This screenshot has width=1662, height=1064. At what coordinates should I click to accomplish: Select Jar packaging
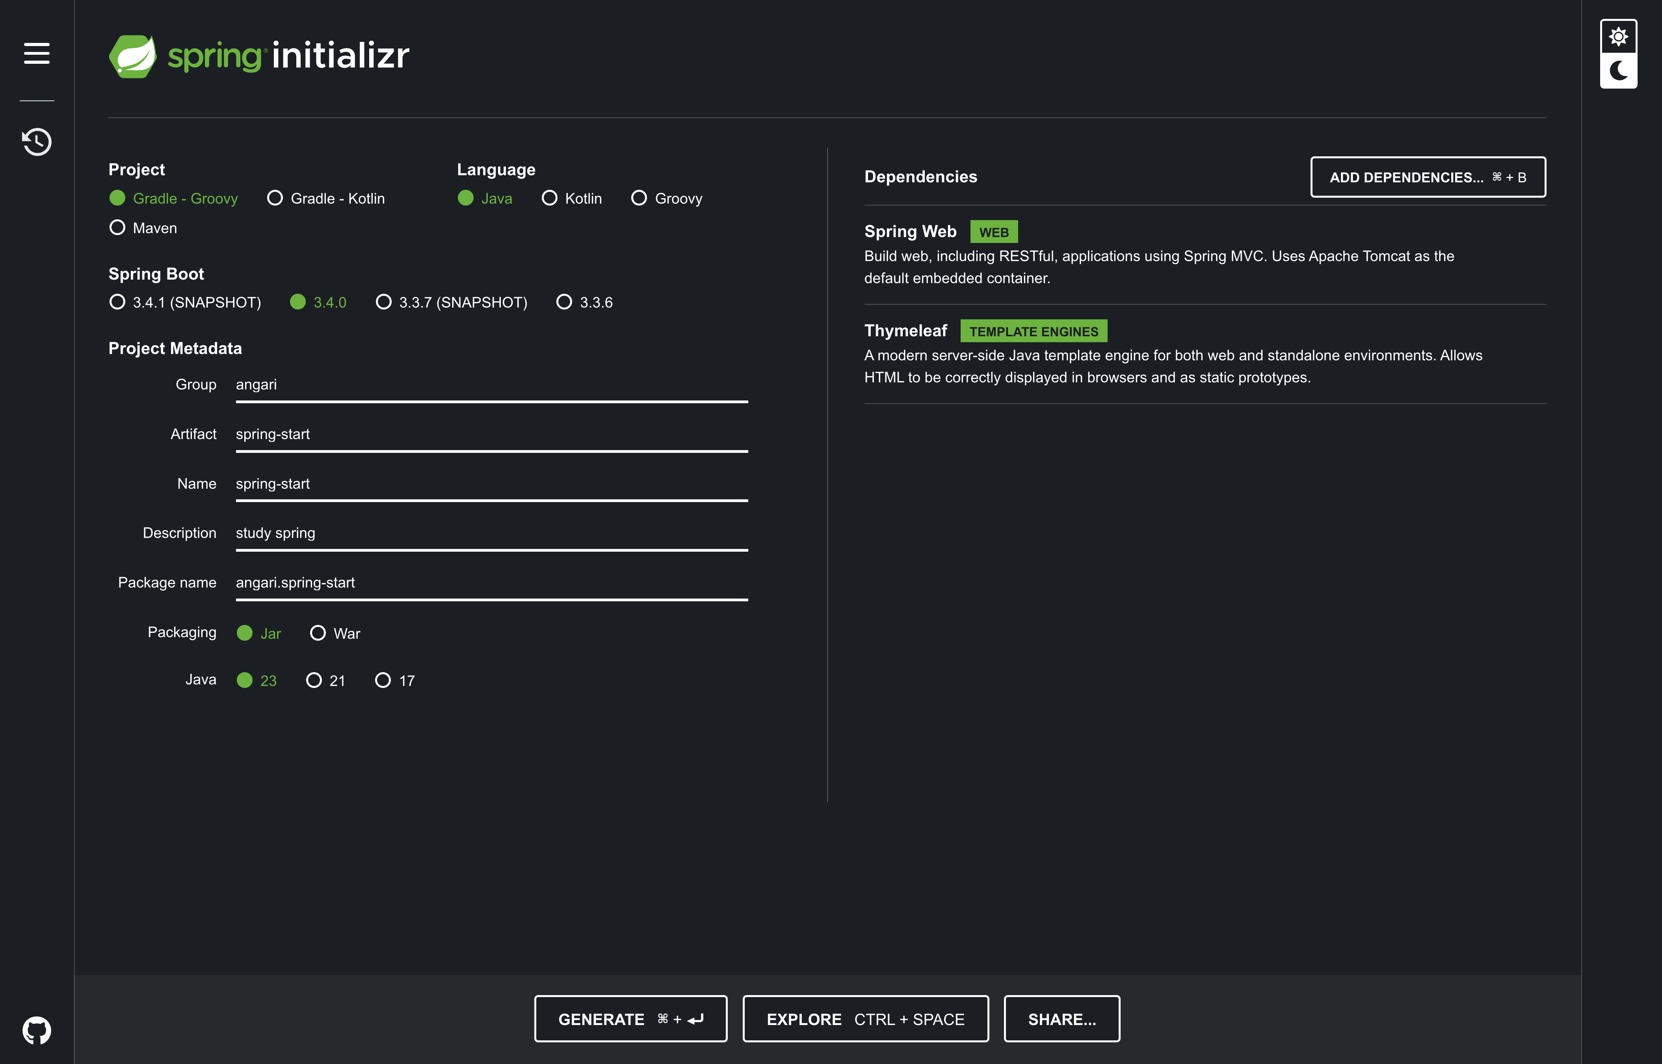[258, 633]
